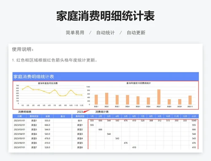211x161 pixels.
Task: Click the 简单易用 tagline
Action: [x=75, y=33]
